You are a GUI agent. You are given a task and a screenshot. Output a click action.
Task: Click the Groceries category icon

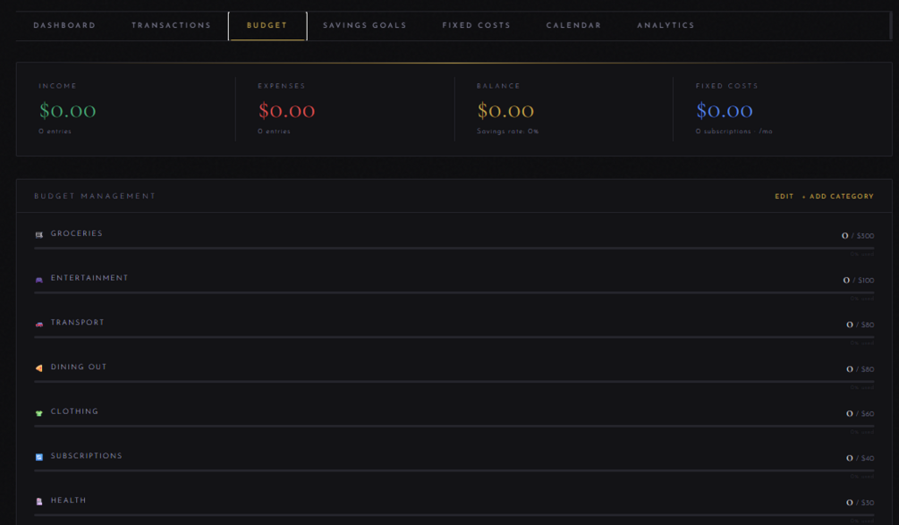coord(39,234)
